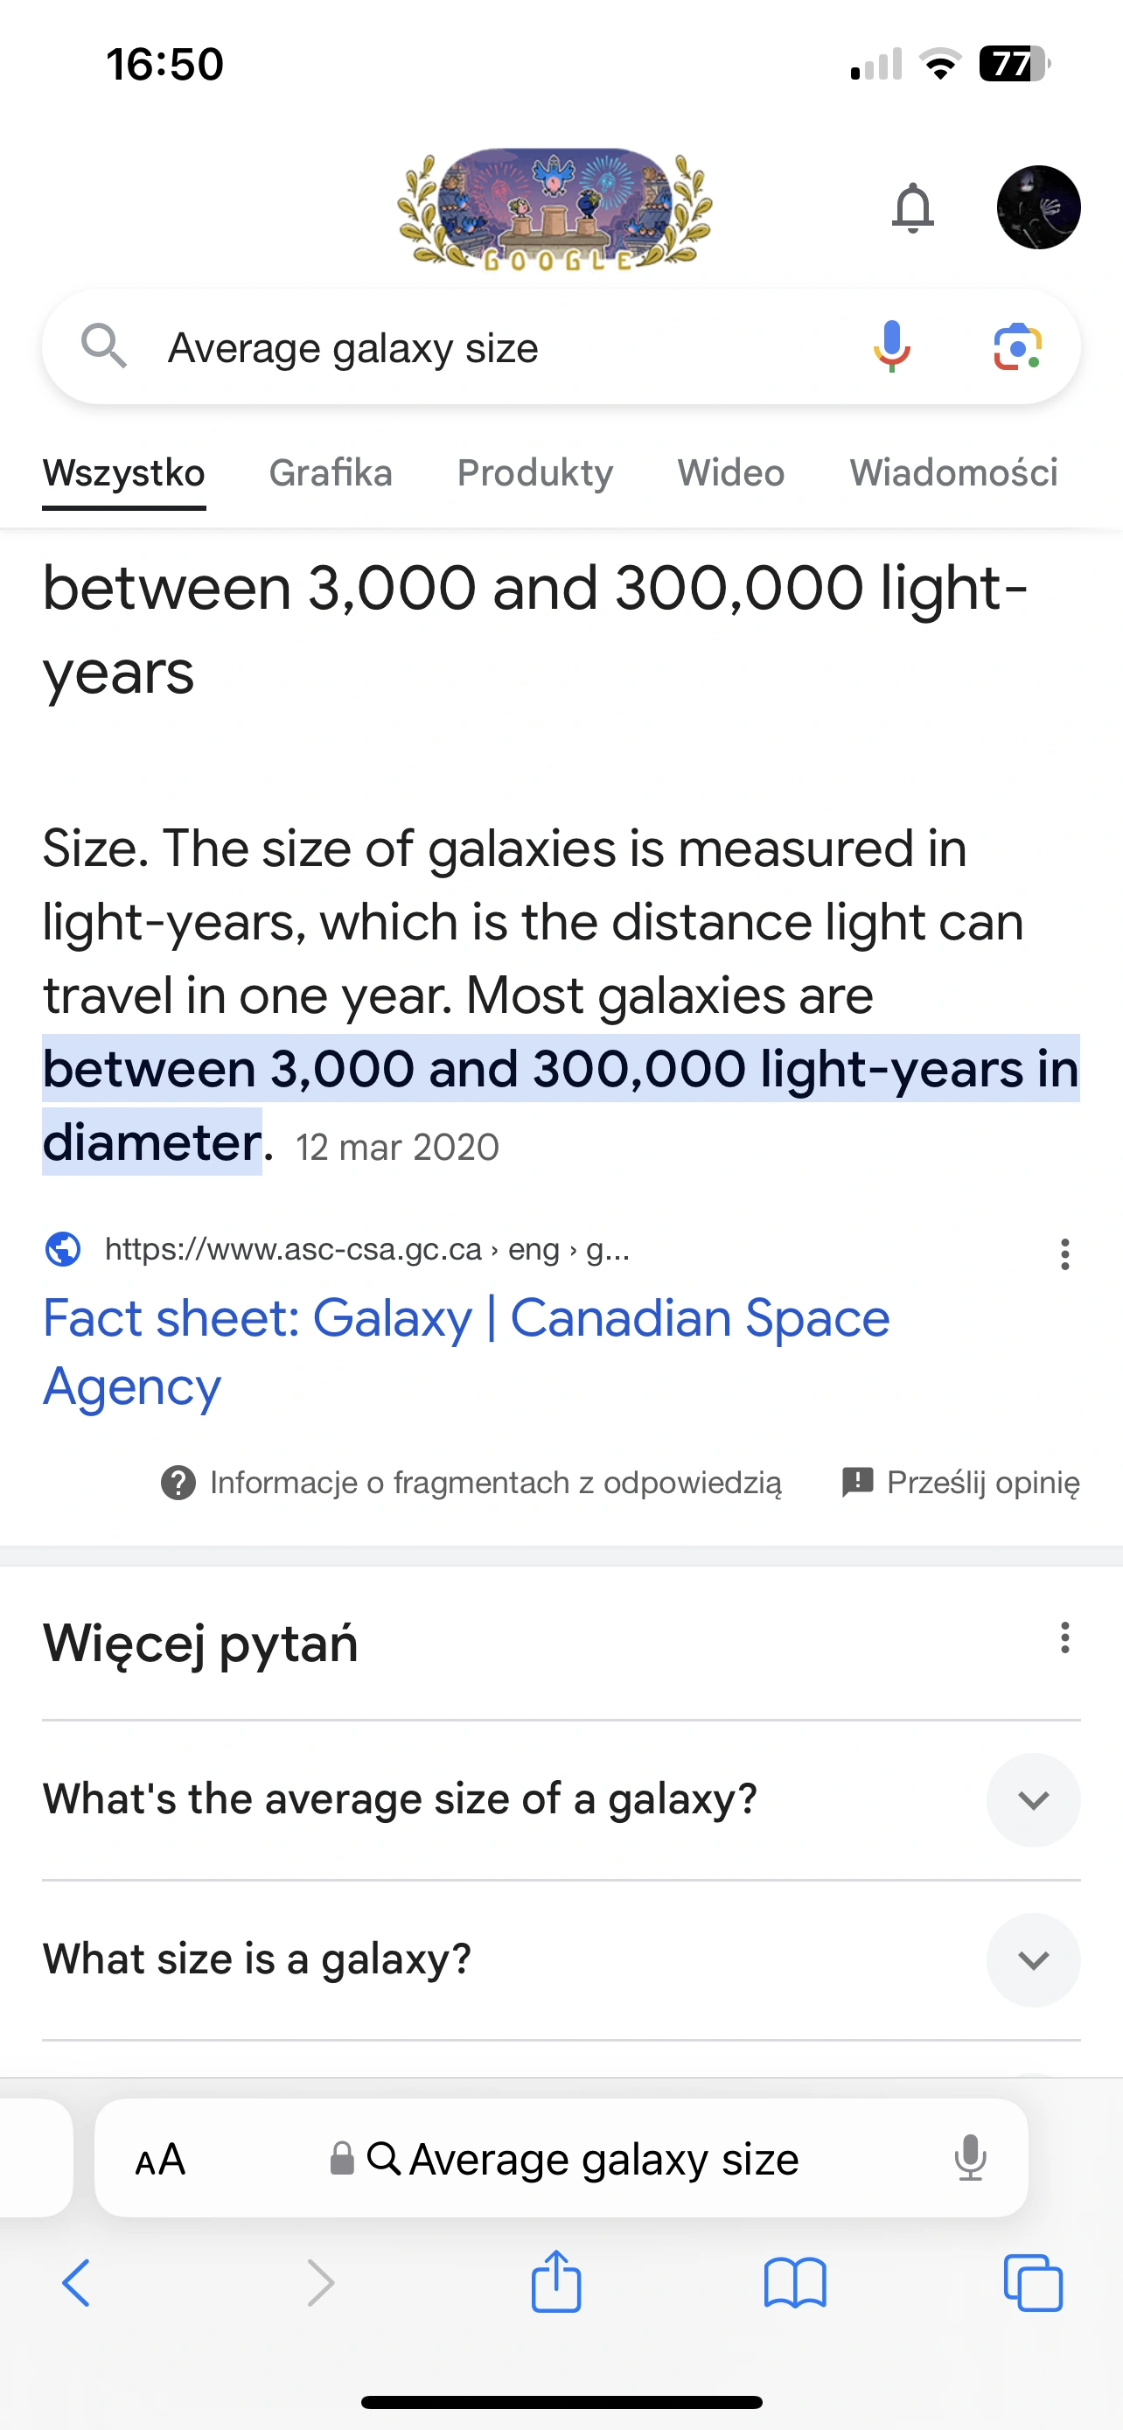Open Safari bookmarks book icon
The image size is (1123, 2430).
click(795, 2284)
